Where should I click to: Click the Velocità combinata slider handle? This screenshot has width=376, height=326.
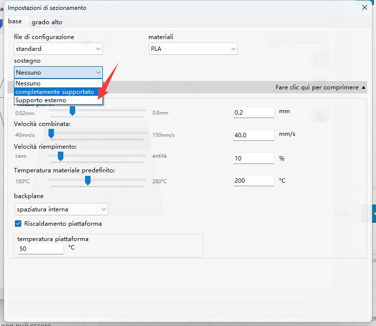pos(51,133)
